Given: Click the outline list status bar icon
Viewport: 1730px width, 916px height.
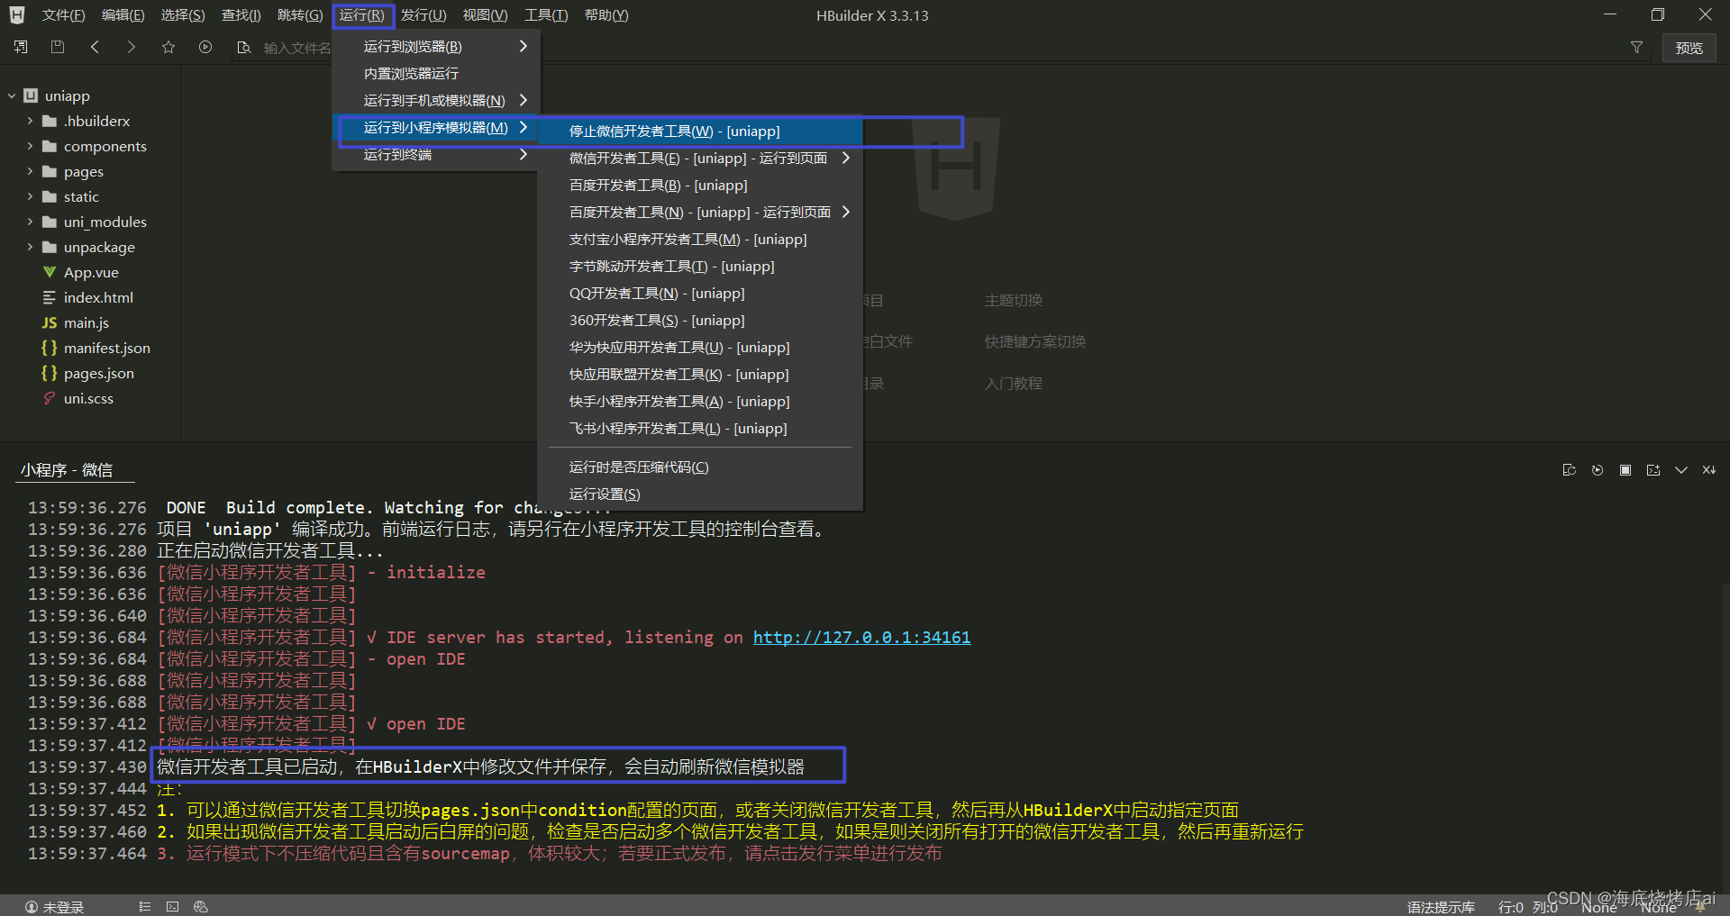Looking at the screenshot, I should 145,907.
